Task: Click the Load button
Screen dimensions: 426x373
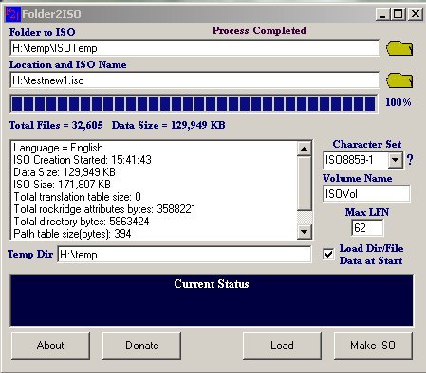Action: [x=282, y=346]
